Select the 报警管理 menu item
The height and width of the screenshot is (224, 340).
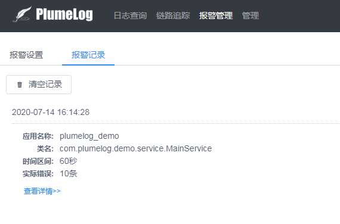coord(216,15)
